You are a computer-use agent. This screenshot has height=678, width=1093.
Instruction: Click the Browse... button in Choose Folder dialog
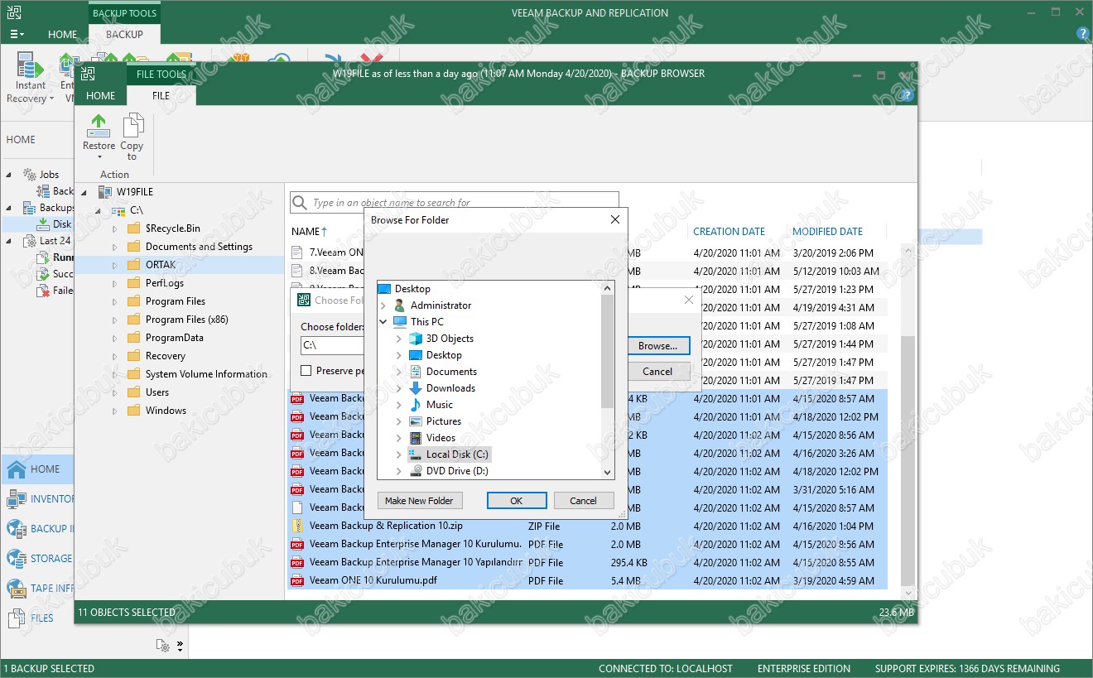[658, 346]
